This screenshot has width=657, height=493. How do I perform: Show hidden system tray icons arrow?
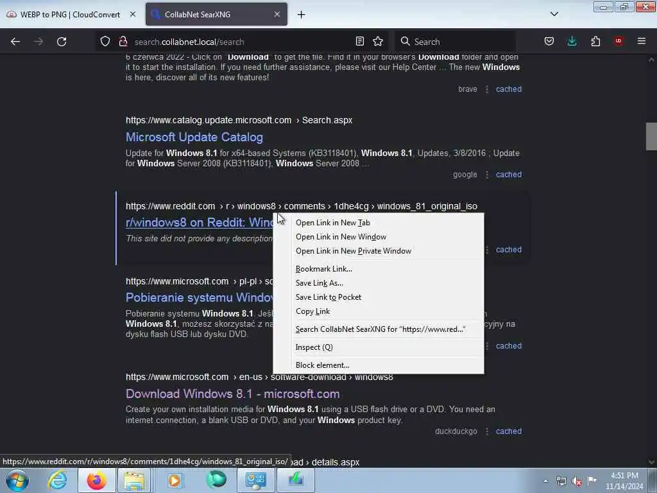(x=545, y=481)
